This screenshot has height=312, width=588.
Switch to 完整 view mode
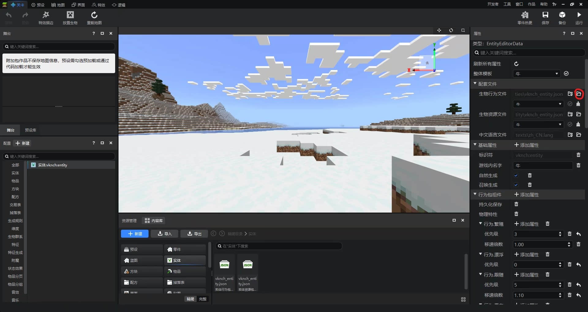click(203, 299)
